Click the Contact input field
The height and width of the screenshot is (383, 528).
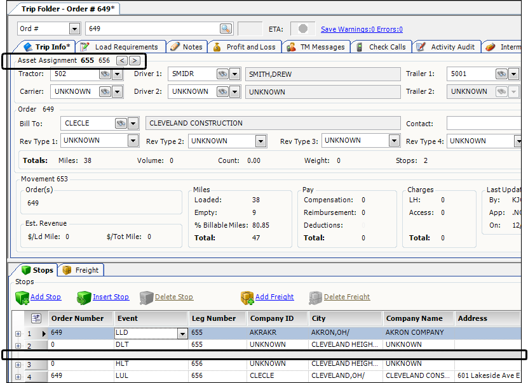483,124
